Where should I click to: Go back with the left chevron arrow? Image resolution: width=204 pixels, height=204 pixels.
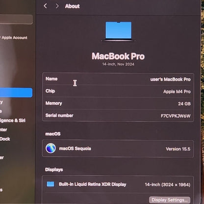pos(45,6)
